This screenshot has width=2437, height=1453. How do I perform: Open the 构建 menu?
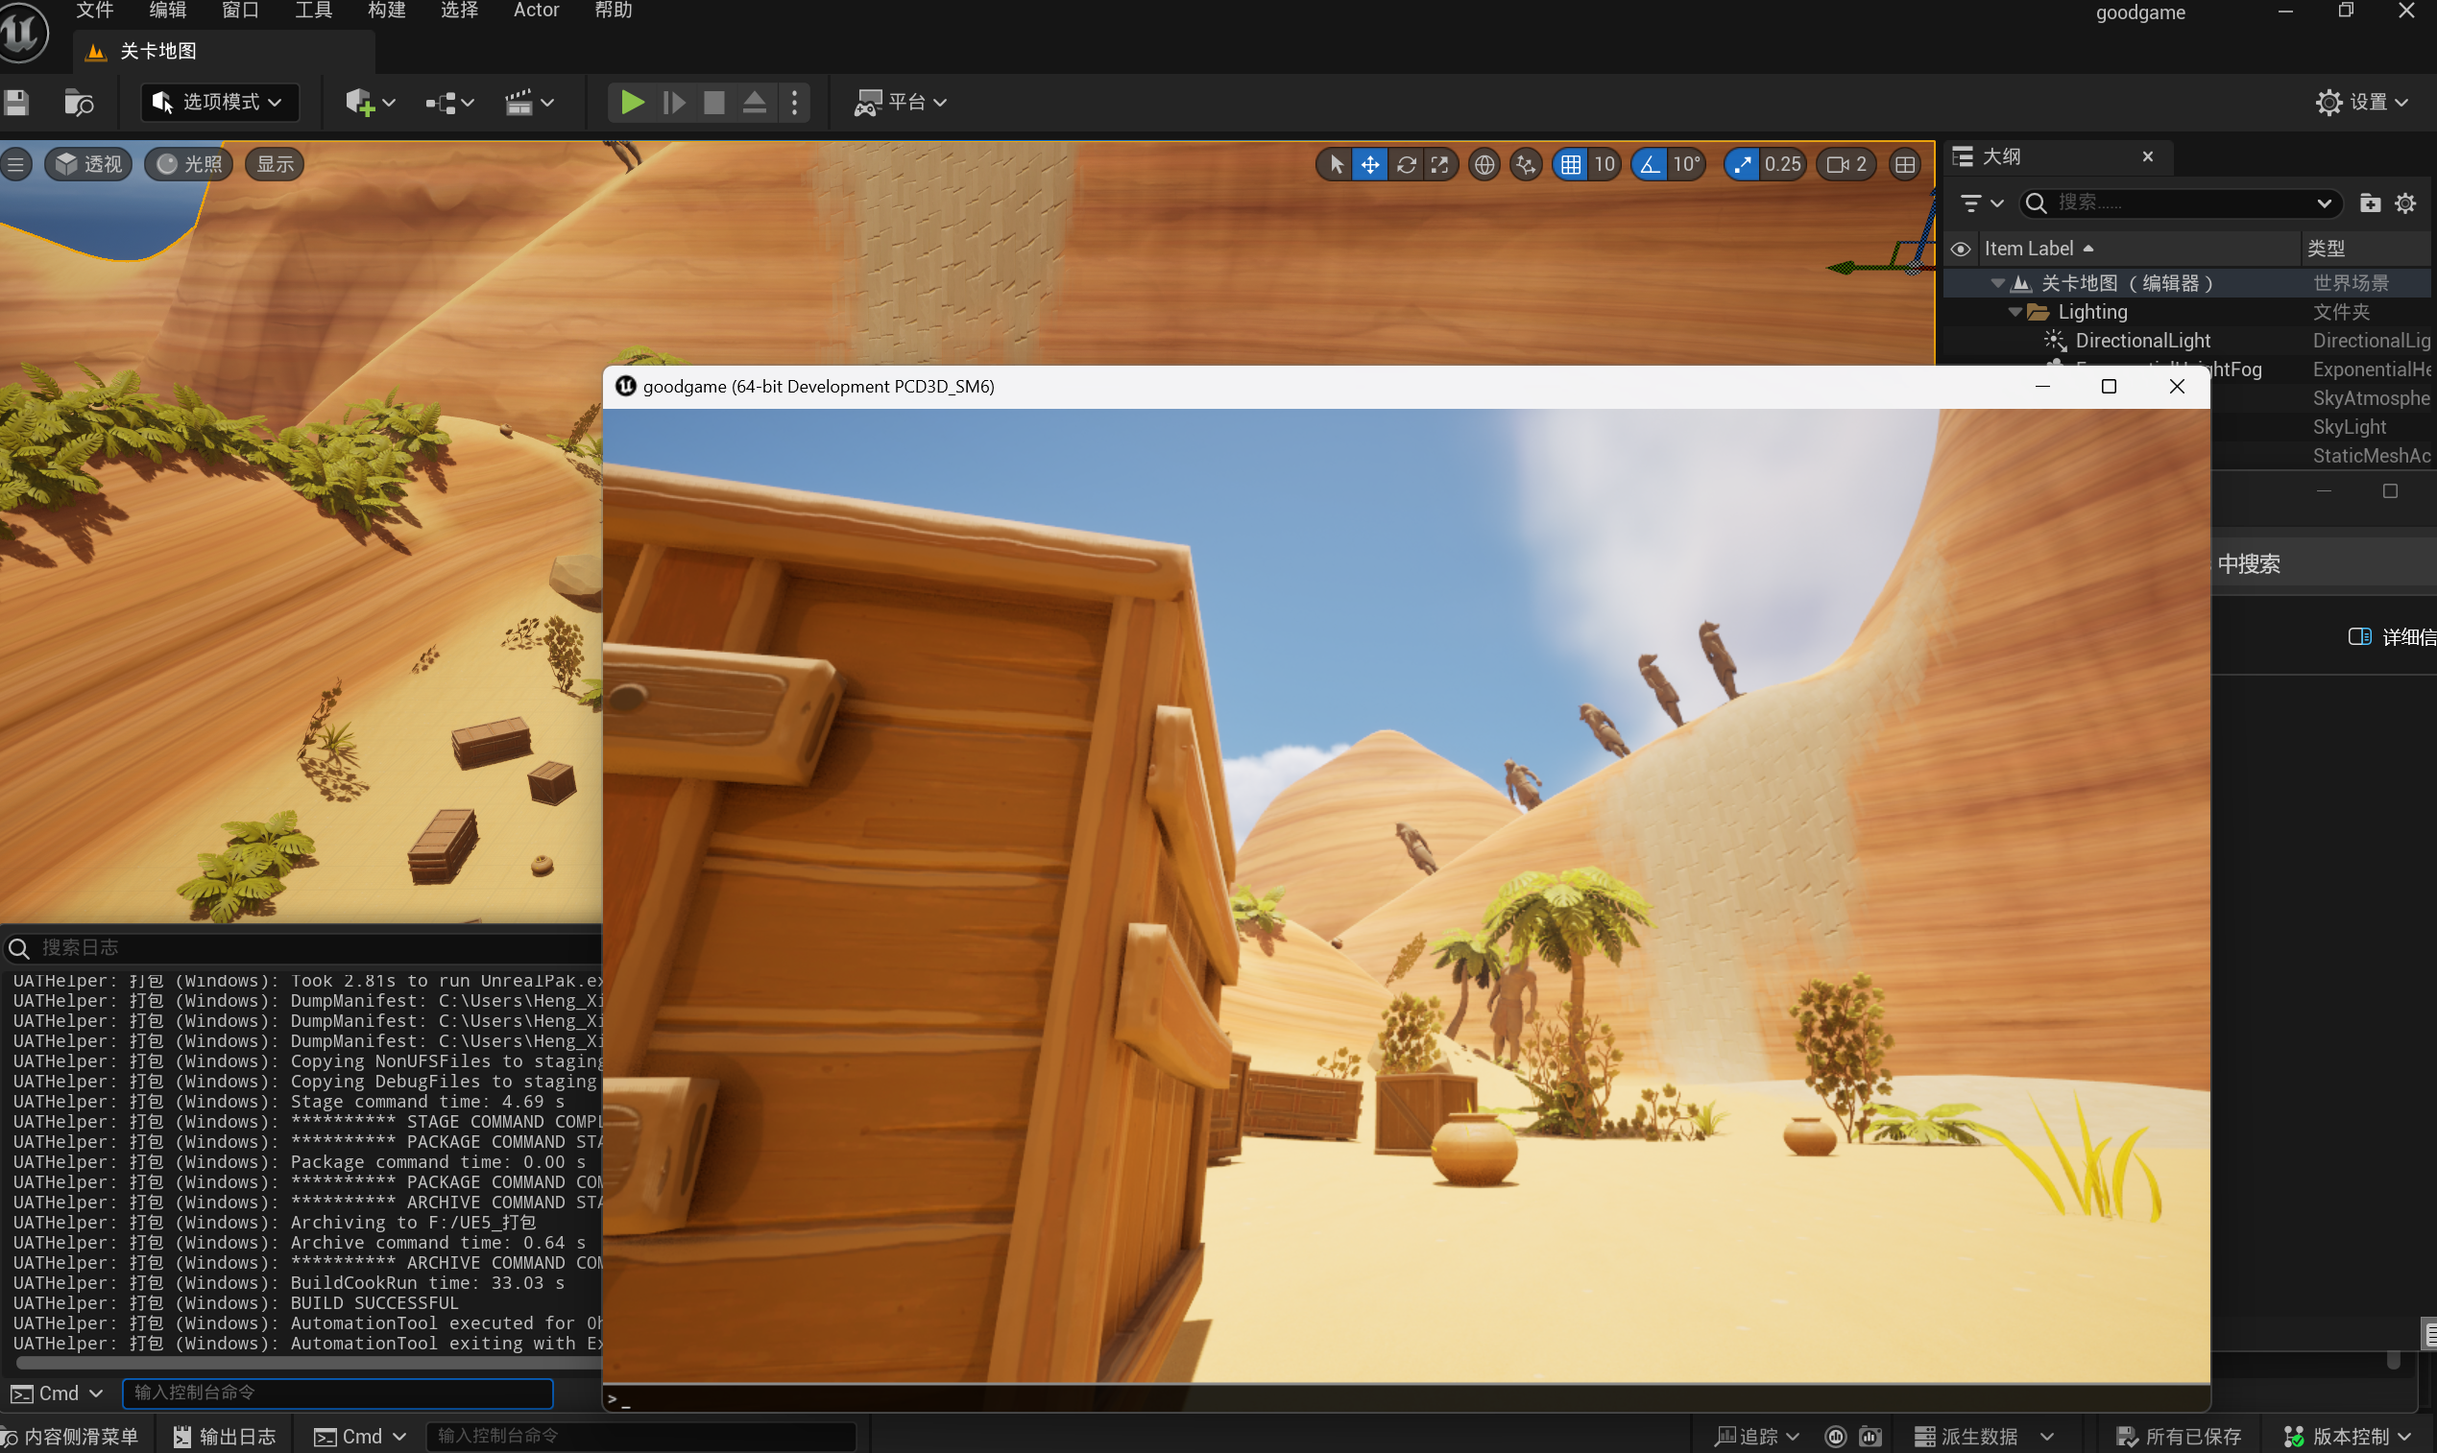386,11
